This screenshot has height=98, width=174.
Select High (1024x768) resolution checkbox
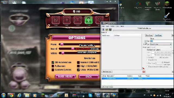pos(78,66)
